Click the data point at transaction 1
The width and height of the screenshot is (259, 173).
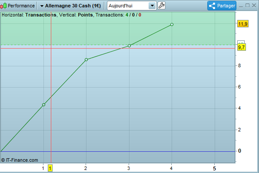(x=43, y=104)
